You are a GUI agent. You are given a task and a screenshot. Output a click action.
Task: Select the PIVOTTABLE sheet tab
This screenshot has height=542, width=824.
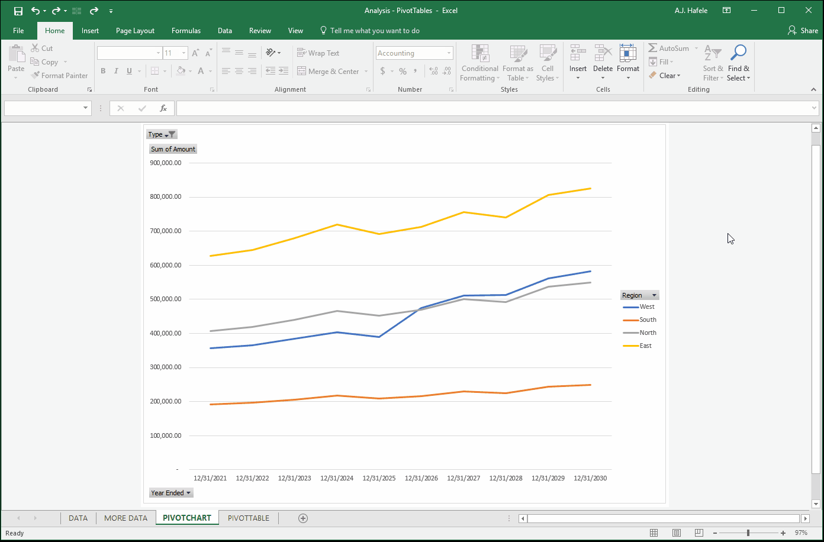pyautogui.click(x=249, y=518)
